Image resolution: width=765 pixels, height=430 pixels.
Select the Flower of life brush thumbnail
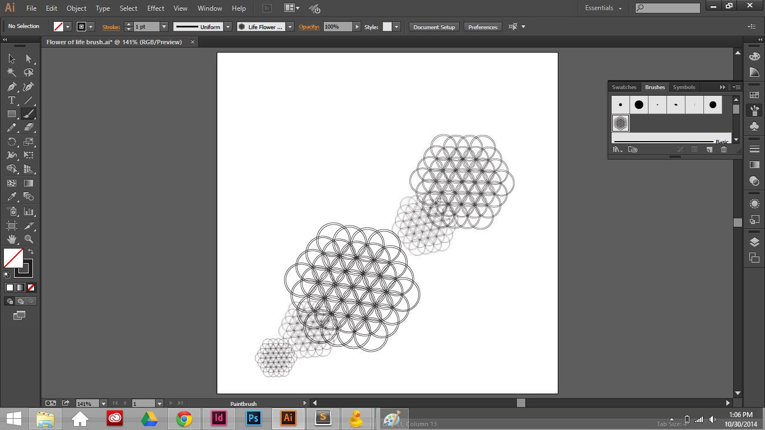pos(620,123)
